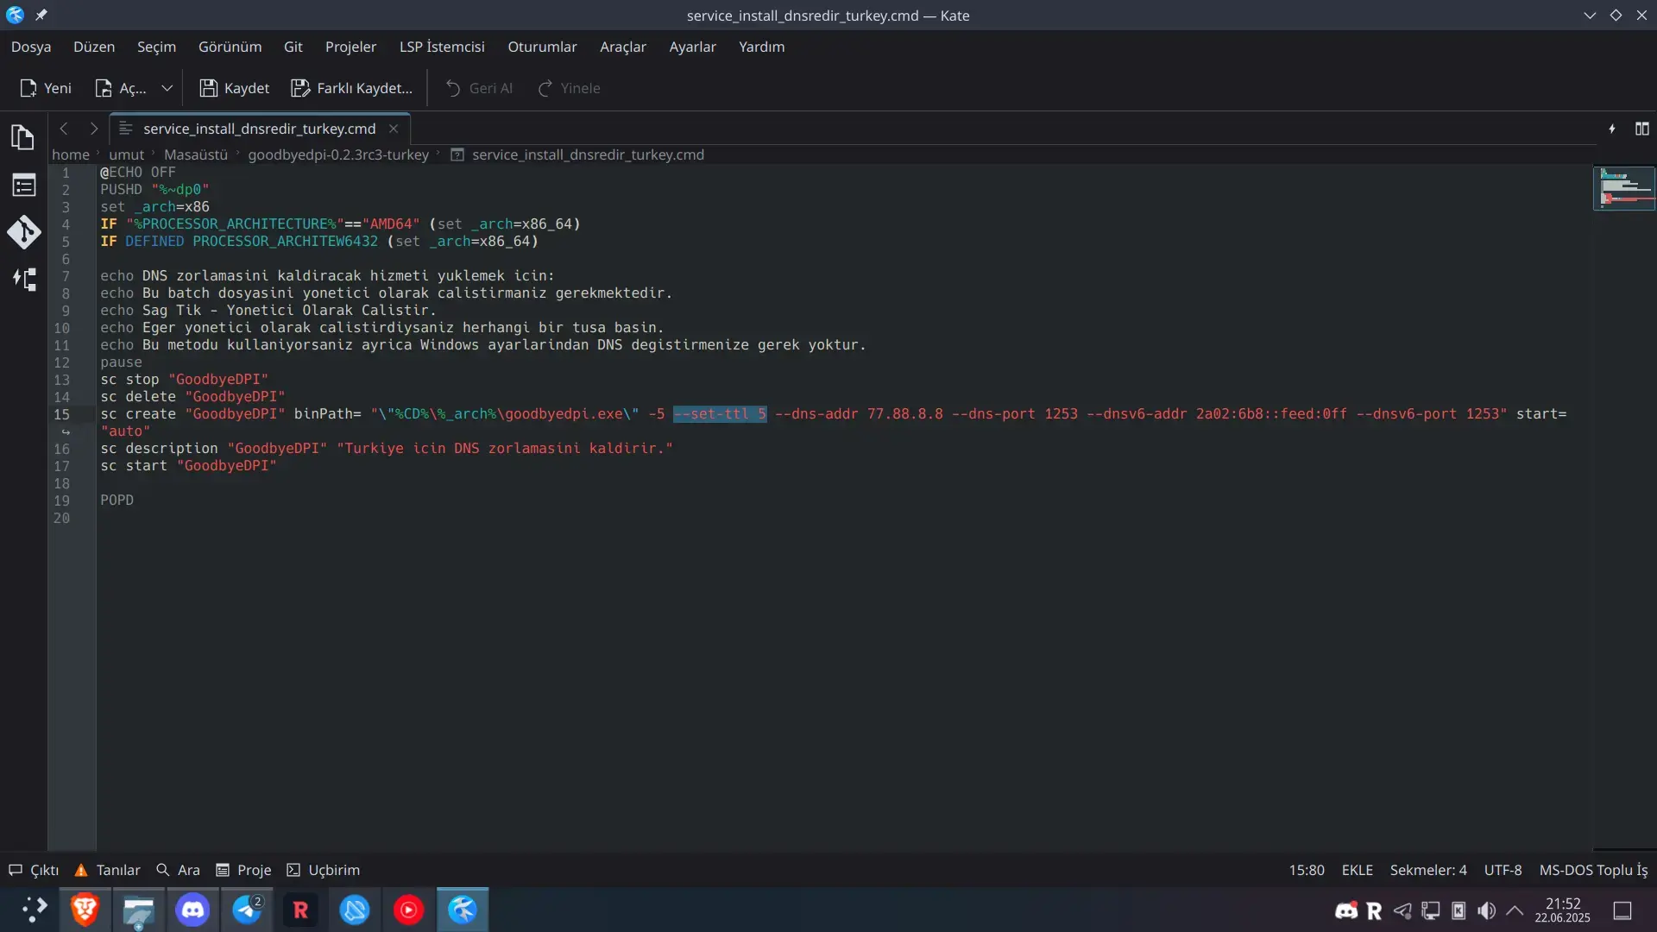Viewport: 1657px width, 932px height.
Task: Open the Görünüm menu
Action: (x=230, y=47)
